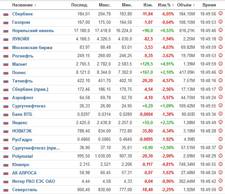Click Татнефть time 18:48:16
Screen dimensions: 225x194
[208, 80]
